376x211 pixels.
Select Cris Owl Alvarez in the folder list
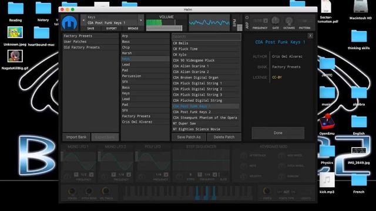pyautogui.click(x=145, y=122)
